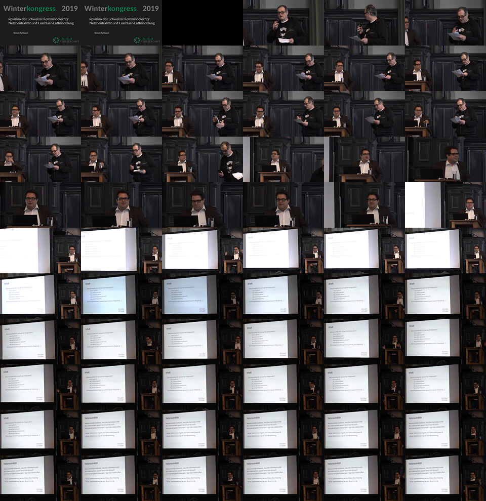The height and width of the screenshot is (501, 486).
Task: Open first frame of sixth row with blank projection screen
Action: pos(40,251)
